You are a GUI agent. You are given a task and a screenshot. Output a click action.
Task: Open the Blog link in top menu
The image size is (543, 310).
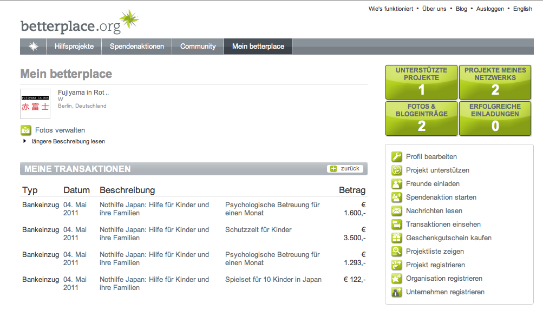coord(461,9)
